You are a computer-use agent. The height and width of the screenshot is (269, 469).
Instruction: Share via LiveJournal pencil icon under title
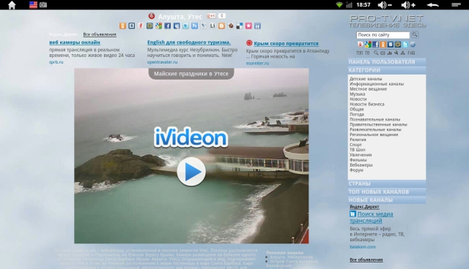pyautogui.click(x=204, y=26)
